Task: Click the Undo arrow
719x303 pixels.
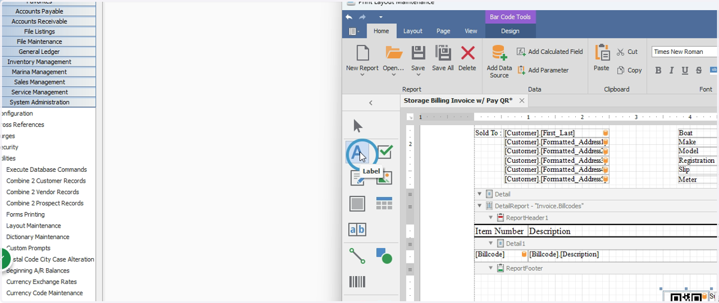Action: [x=349, y=17]
